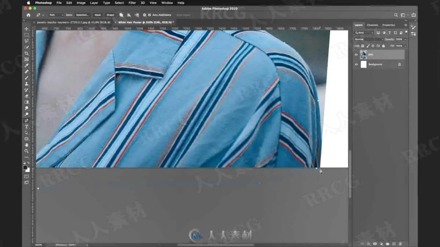Toggle adjustment layer filter icon
The height and width of the screenshot is (247, 440).
tap(384, 33)
